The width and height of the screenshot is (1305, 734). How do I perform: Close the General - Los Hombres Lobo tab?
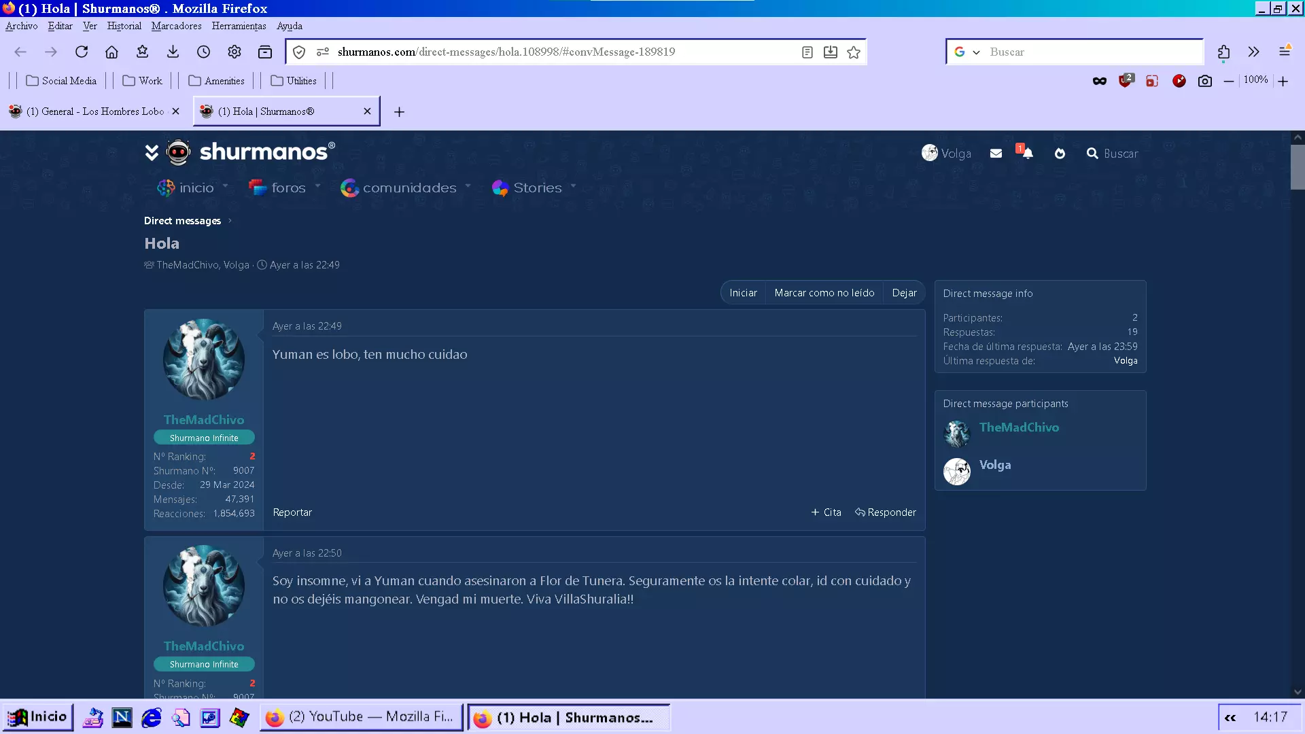pos(175,111)
